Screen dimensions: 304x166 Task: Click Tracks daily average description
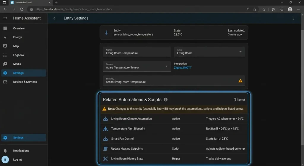218,159
